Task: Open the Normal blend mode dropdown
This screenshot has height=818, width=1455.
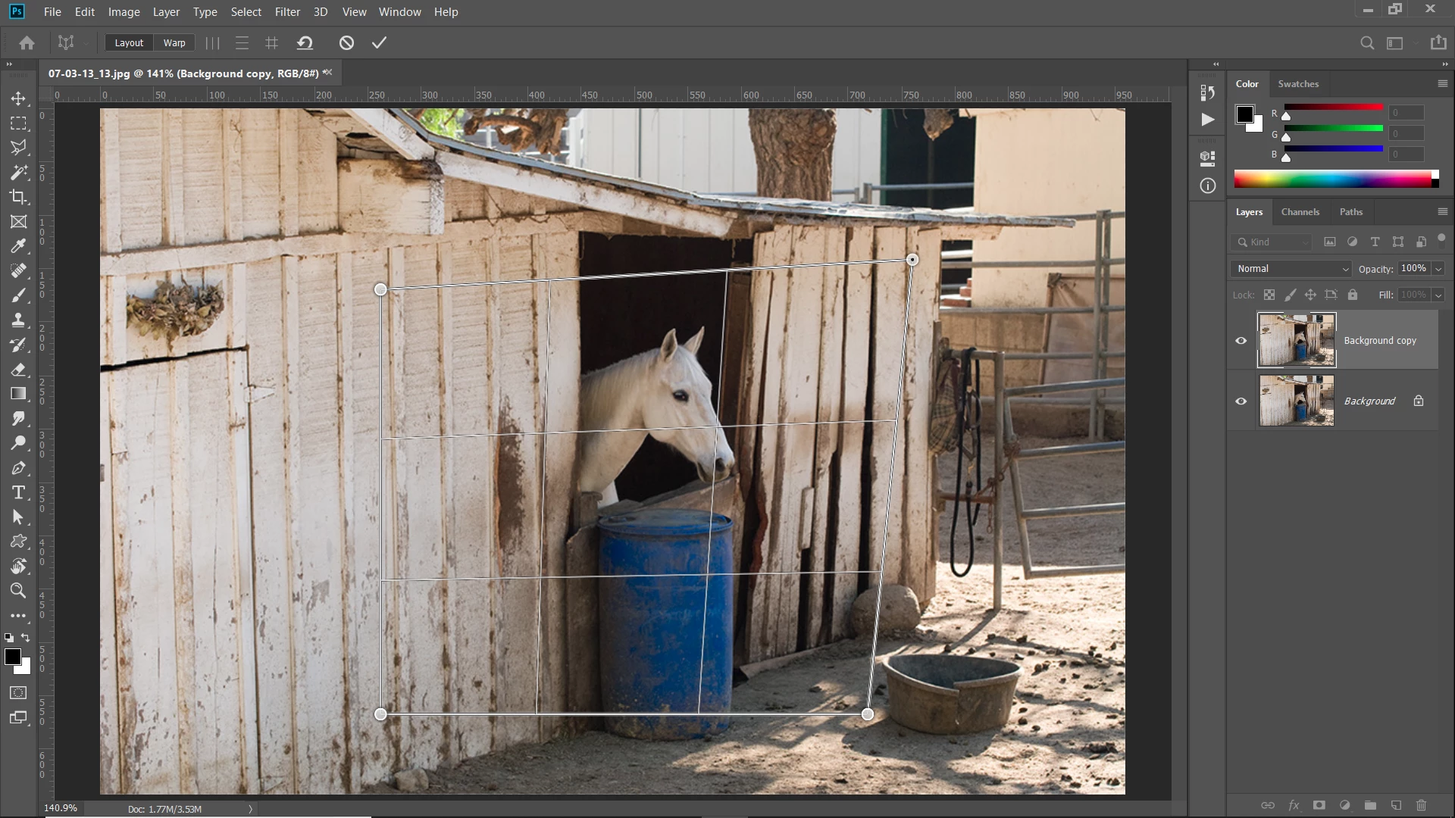Action: point(1291,269)
